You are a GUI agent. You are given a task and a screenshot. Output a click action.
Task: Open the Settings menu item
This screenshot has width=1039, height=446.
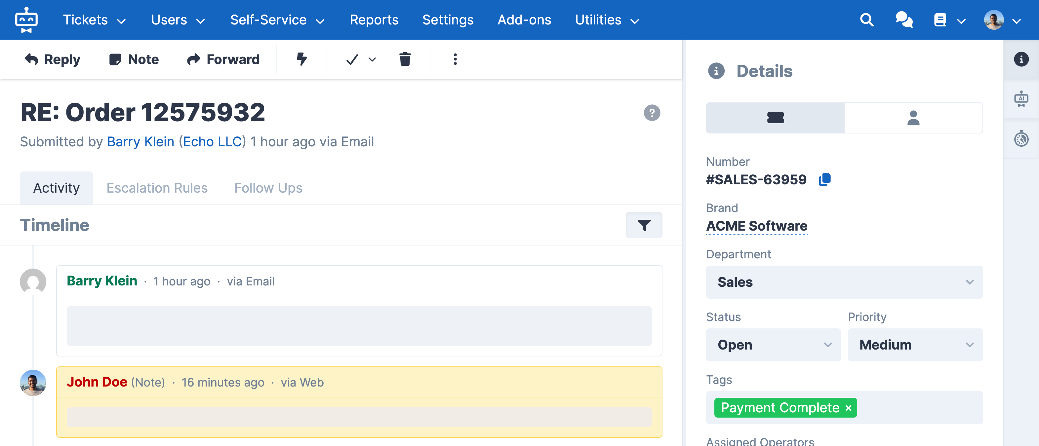pyautogui.click(x=448, y=20)
